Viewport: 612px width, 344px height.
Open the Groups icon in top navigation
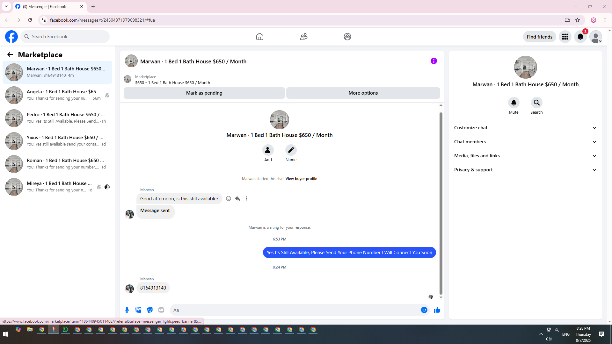pos(347,37)
